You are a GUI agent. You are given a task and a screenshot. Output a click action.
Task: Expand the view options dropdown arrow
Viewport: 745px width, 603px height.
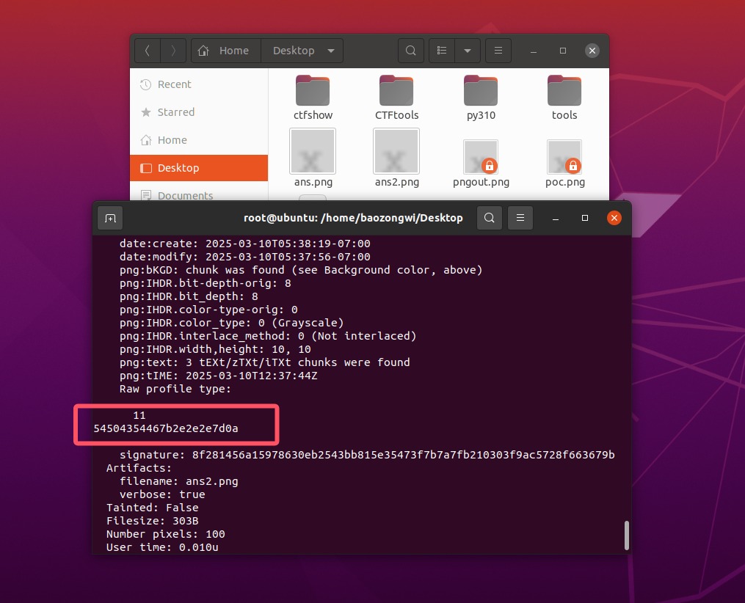click(x=467, y=51)
